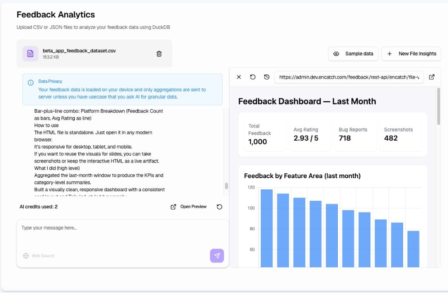448x293 pixels.
Task: Open preview history clock icon
Action: (266, 77)
